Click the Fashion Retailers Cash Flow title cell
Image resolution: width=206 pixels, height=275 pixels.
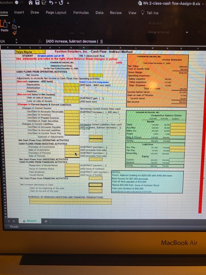[93, 52]
